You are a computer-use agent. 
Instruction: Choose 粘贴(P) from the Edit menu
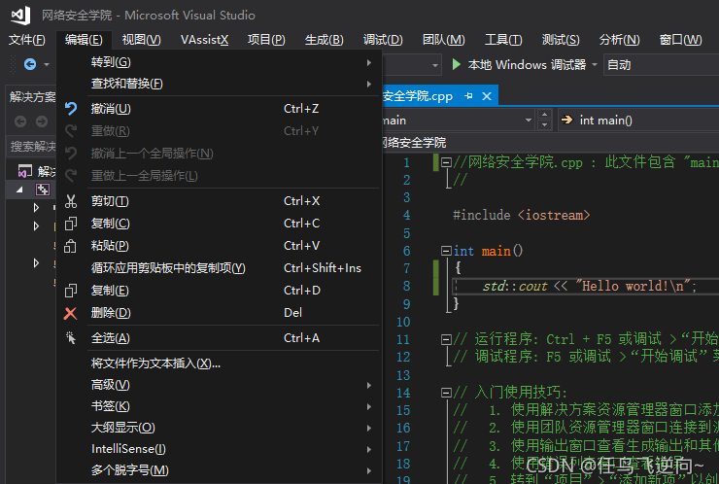[220, 246]
